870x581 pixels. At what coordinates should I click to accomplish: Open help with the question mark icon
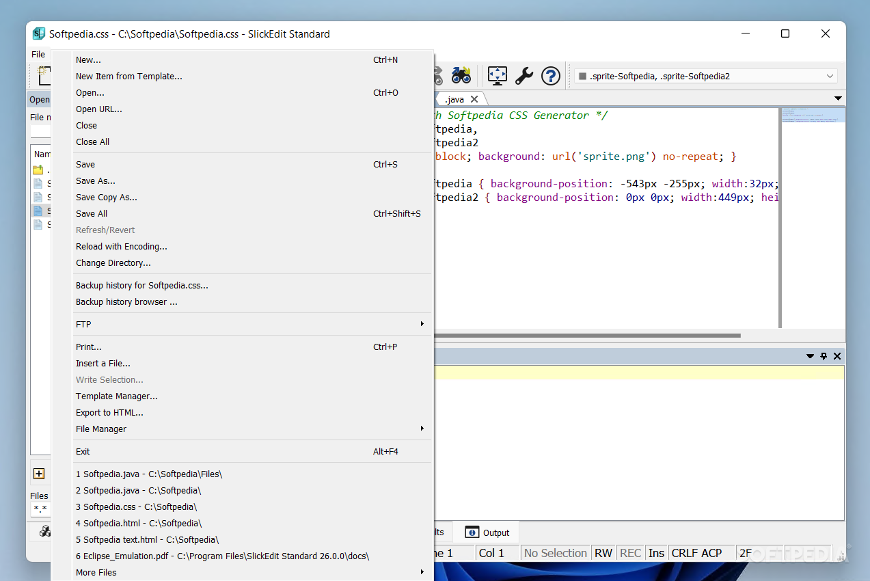pos(551,75)
